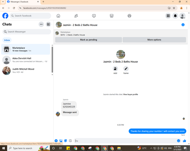Open chat options three-dot menu
This screenshot has height=151, width=190.
click(41, 24)
